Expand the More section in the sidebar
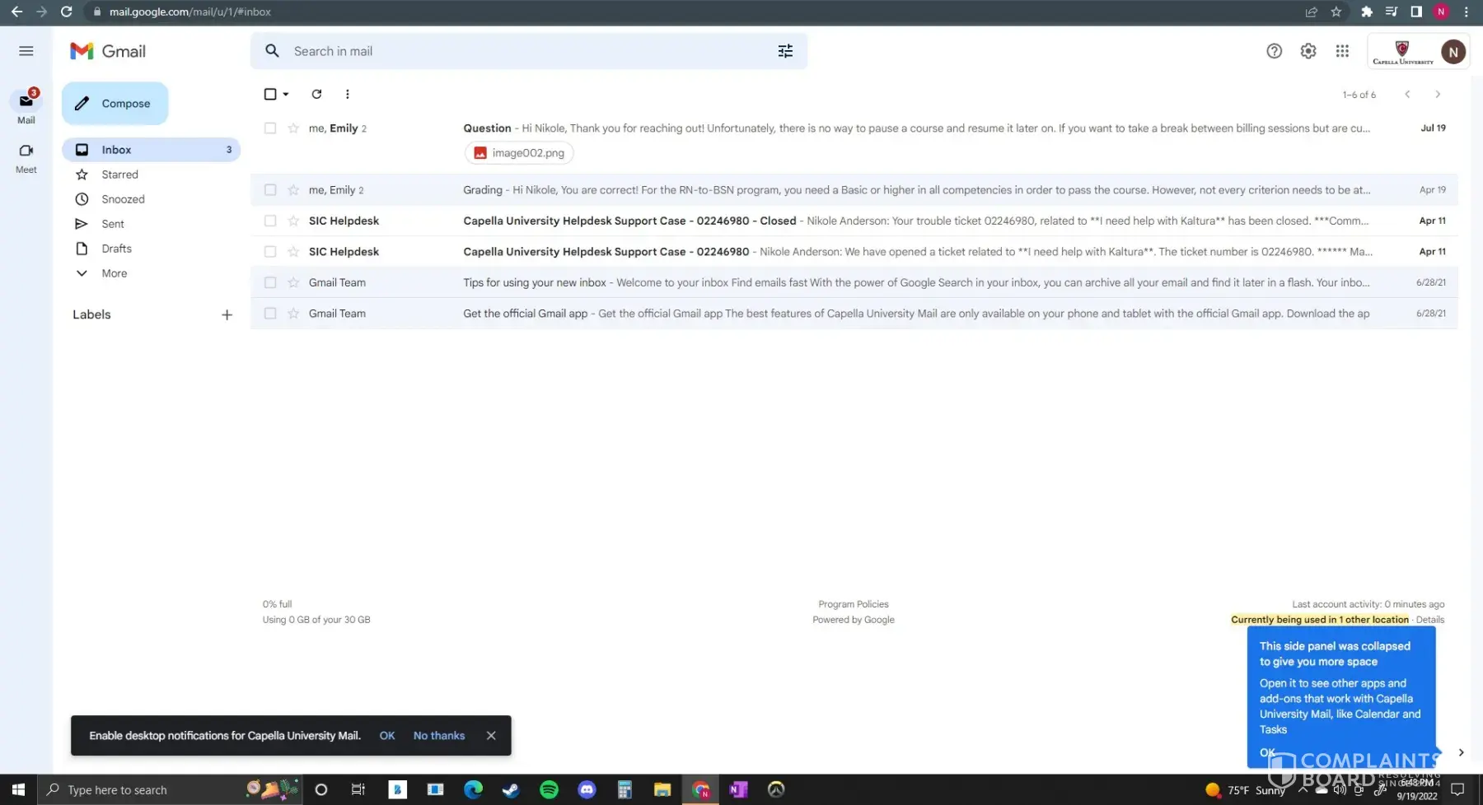1483x805 pixels. (x=114, y=273)
